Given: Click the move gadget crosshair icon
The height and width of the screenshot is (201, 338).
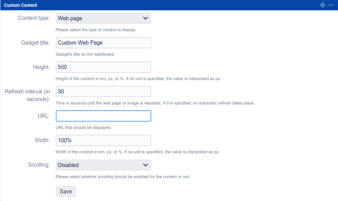Looking at the screenshot, I should click(323, 5).
